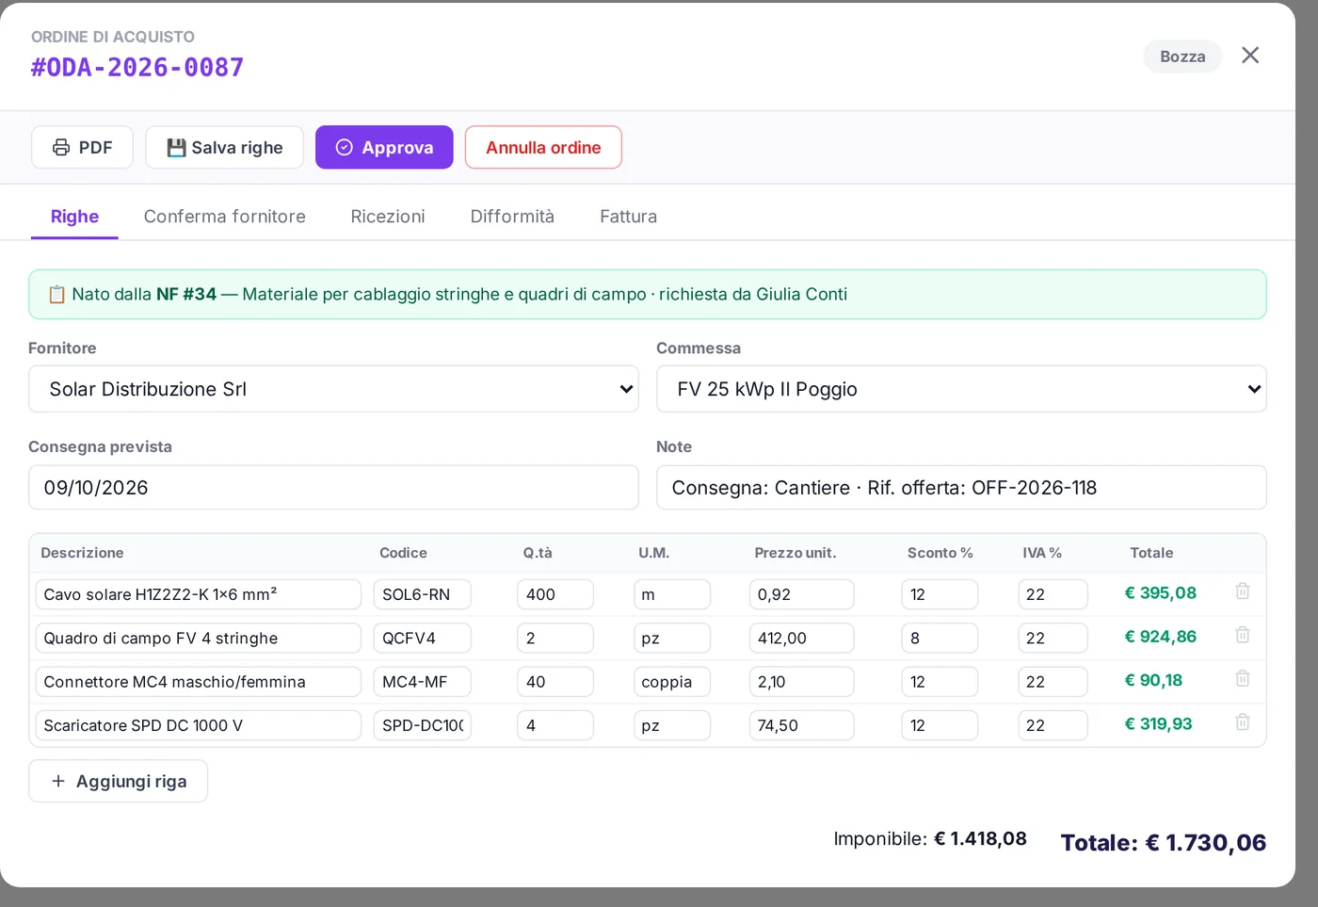The width and height of the screenshot is (1318, 907).
Task: Approve the order with Approva
Action: click(x=384, y=147)
